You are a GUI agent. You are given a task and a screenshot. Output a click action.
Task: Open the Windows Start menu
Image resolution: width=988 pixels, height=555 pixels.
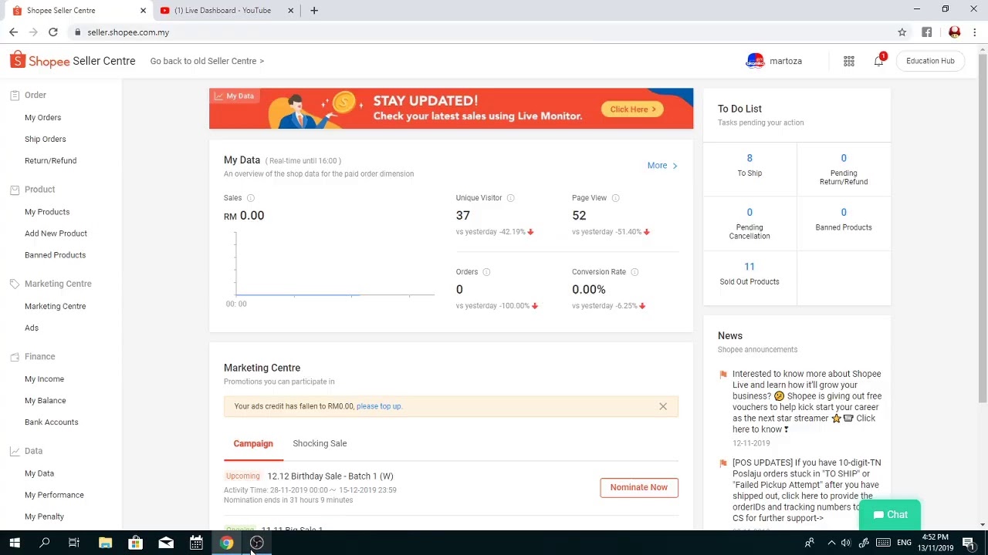pyautogui.click(x=15, y=543)
